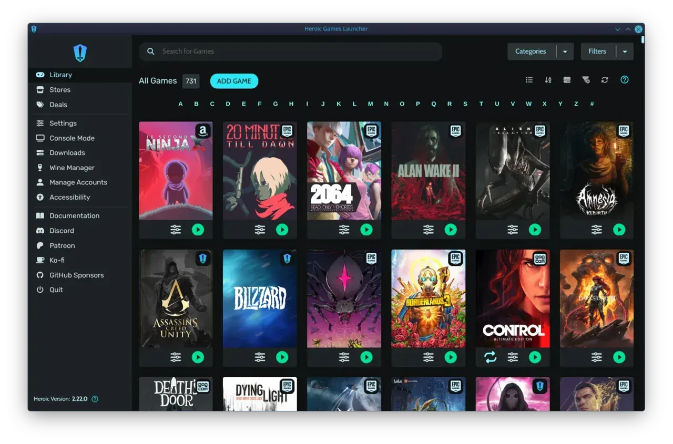Click the ADD GAME button
Viewport: 673px width, 444px height.
(x=234, y=81)
